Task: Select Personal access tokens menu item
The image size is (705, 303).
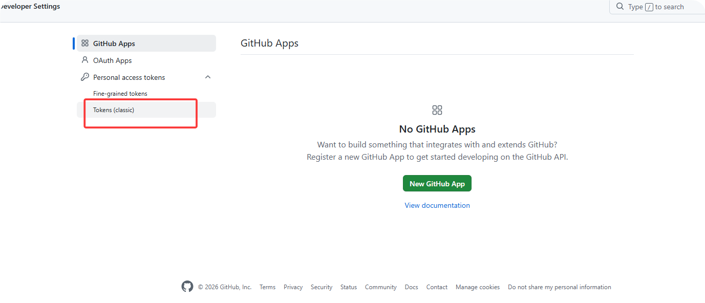Action: click(146, 77)
